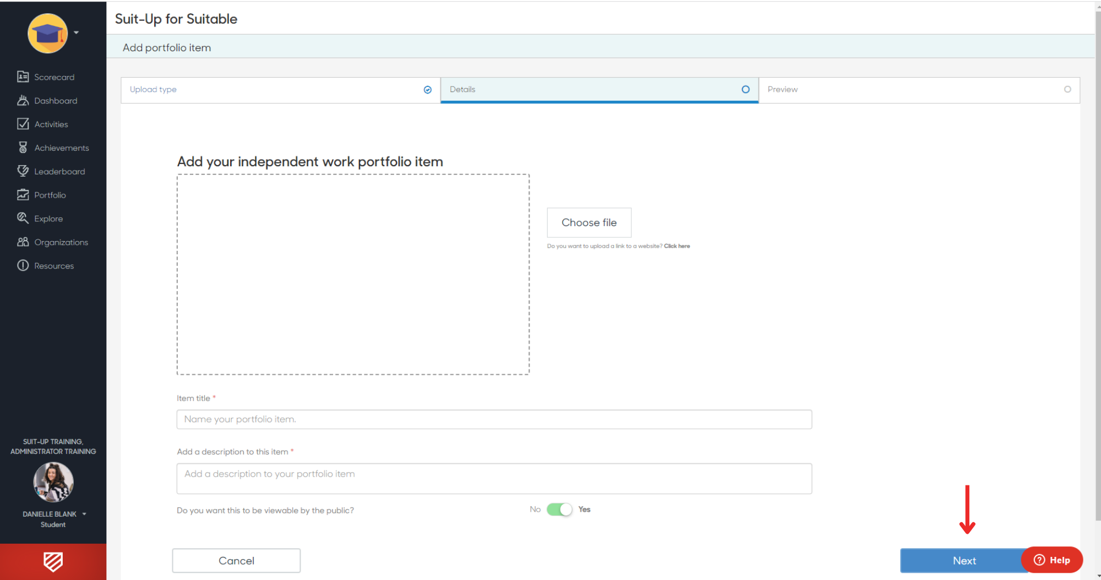Click the Dashboard icon in sidebar

(x=23, y=100)
